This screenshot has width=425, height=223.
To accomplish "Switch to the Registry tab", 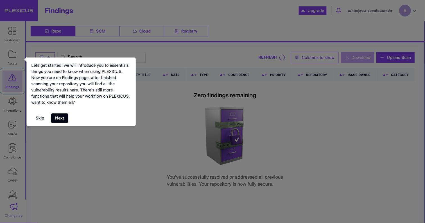I will point(186,31).
